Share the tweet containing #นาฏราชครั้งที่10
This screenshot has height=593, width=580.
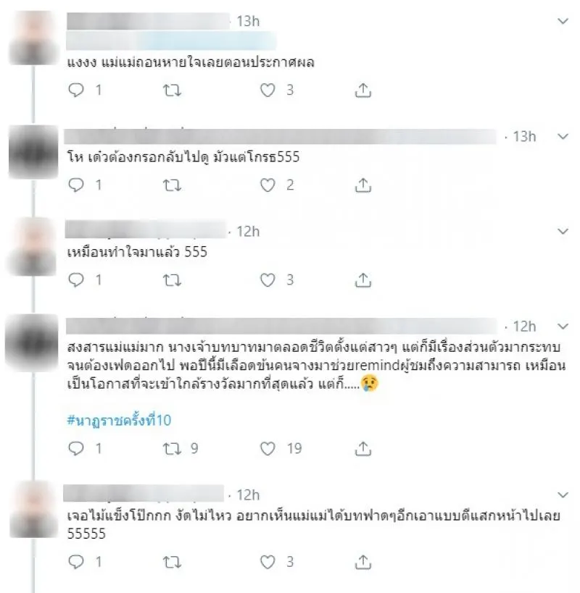363,448
